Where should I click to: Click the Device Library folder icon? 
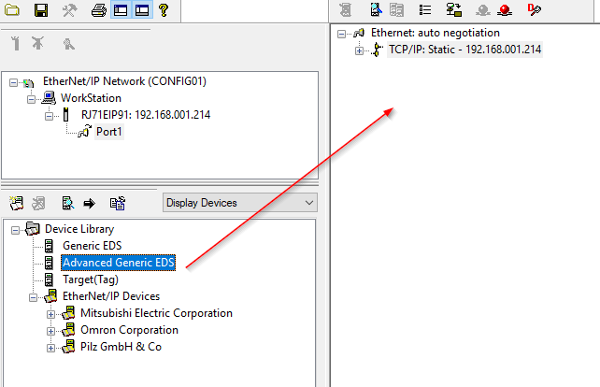(x=33, y=229)
